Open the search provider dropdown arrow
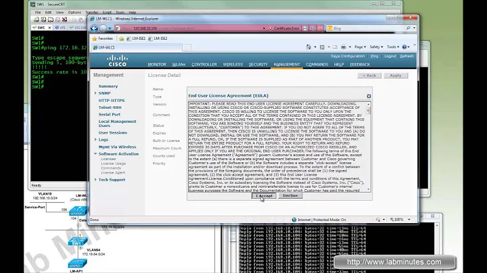The image size is (487, 273). coord(415,28)
